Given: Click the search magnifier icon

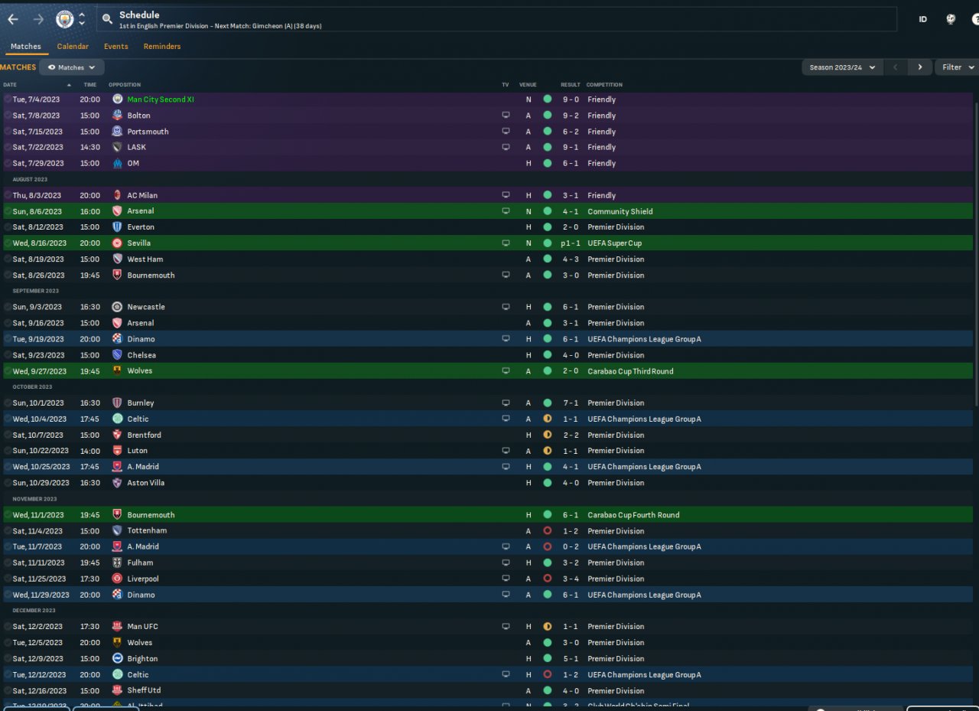Looking at the screenshot, I should point(107,19).
